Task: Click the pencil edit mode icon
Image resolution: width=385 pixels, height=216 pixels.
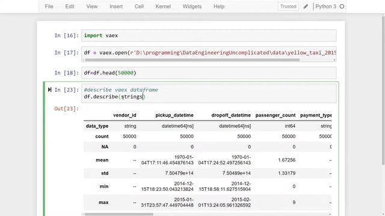Action: coord(306,7)
